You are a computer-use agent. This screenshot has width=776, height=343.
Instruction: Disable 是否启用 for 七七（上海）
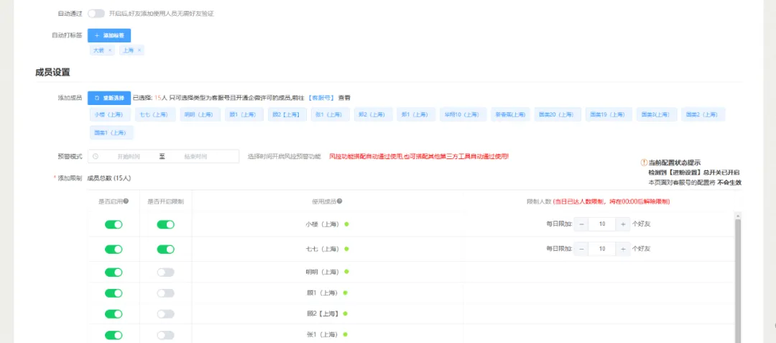(x=114, y=249)
